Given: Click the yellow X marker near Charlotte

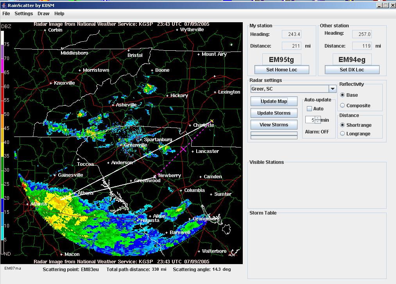Looking at the screenshot, I should pyautogui.click(x=212, y=121).
